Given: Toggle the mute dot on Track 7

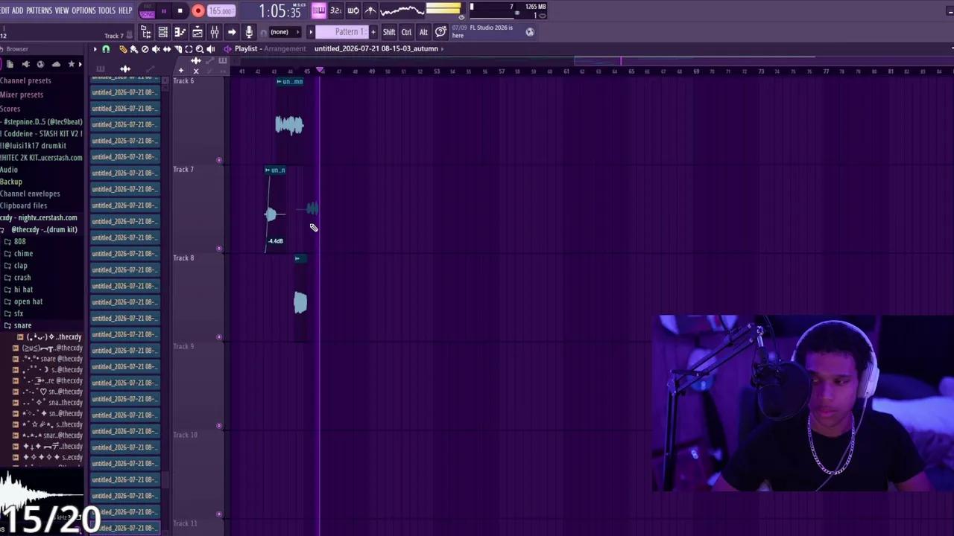Looking at the screenshot, I should pyautogui.click(x=219, y=249).
